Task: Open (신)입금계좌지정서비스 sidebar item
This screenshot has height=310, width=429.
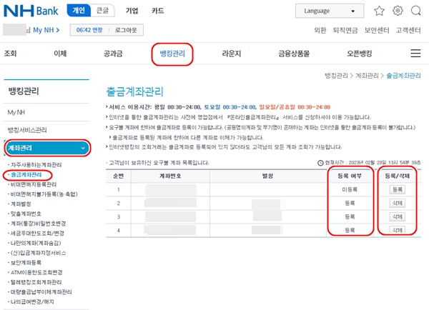Action: point(38,253)
